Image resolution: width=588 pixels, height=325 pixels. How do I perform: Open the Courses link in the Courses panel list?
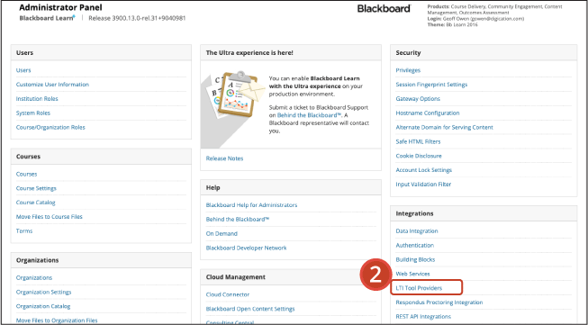coord(27,174)
